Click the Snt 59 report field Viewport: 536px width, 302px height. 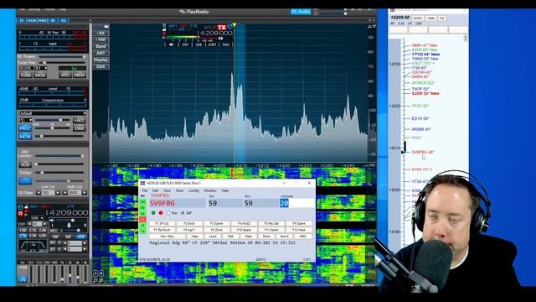(x=225, y=203)
